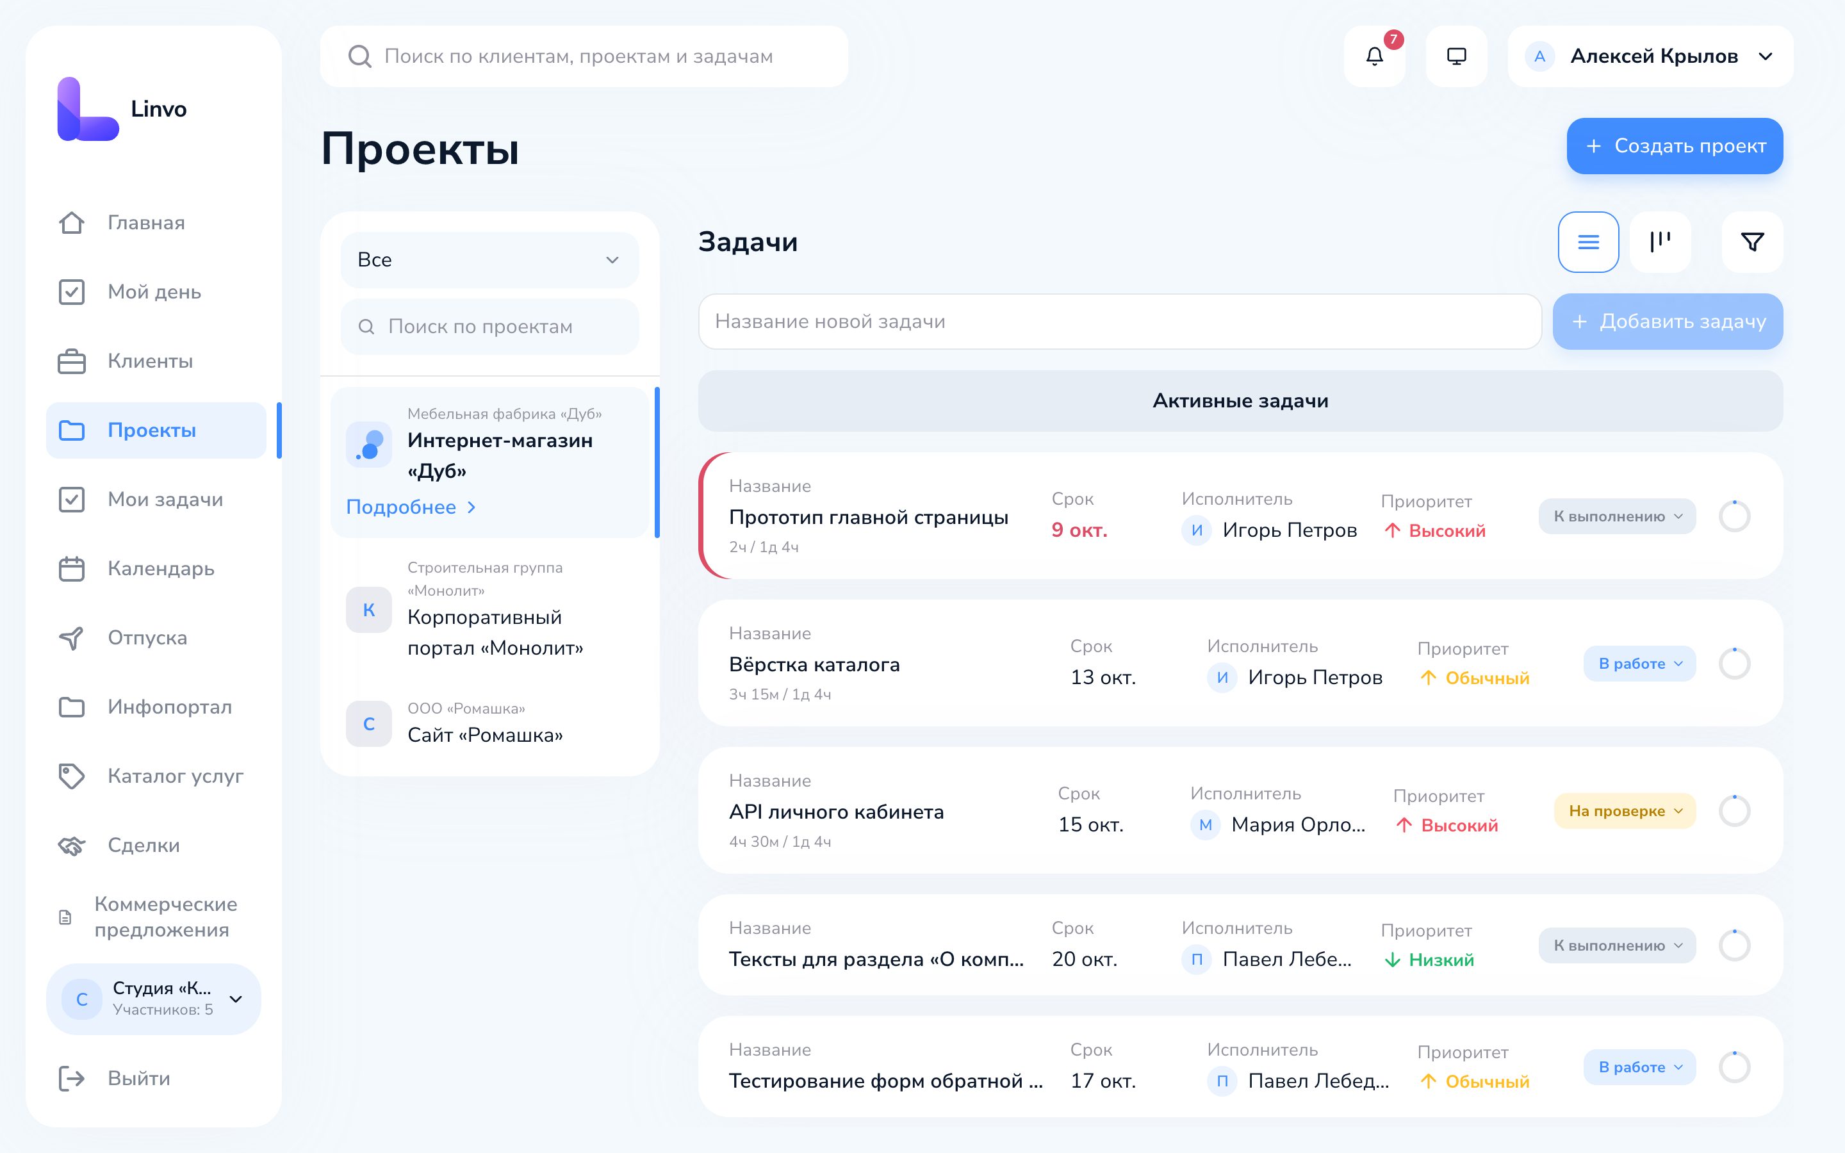1845x1153 pixels.
Task: Open Каталог услуг section
Action: point(156,776)
